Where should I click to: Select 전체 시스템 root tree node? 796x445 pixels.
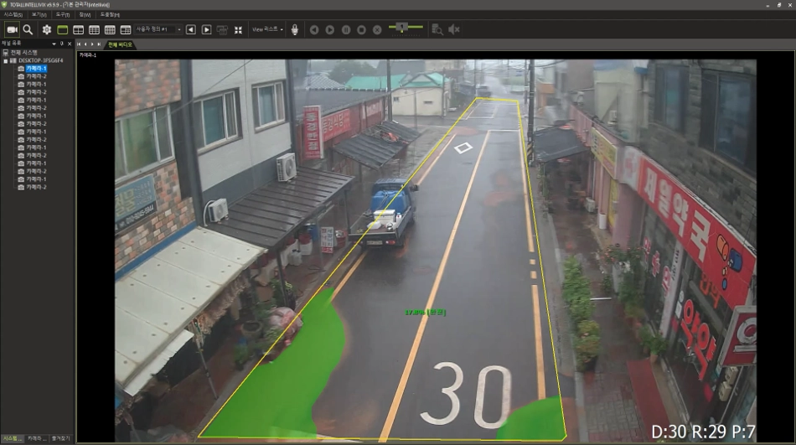coord(23,53)
